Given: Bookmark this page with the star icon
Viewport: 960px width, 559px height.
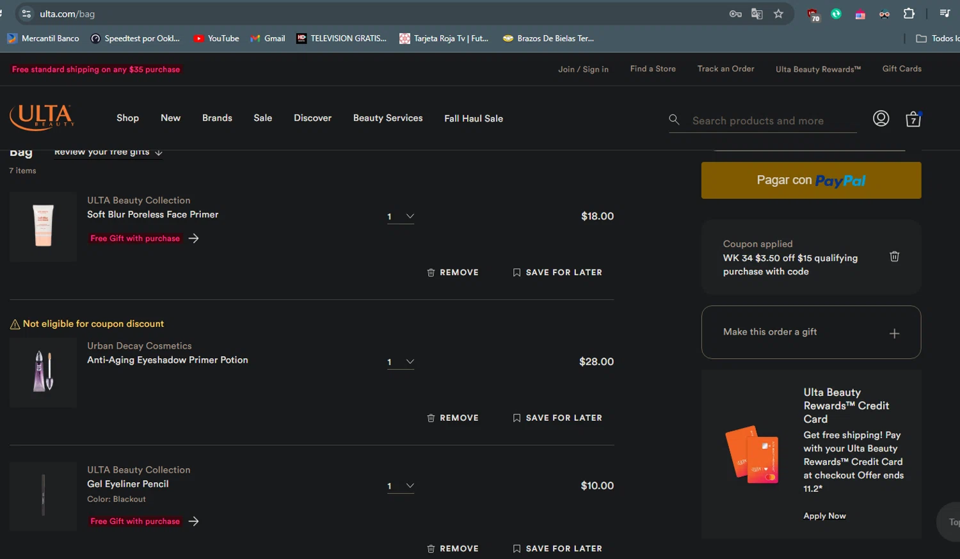Looking at the screenshot, I should (778, 14).
